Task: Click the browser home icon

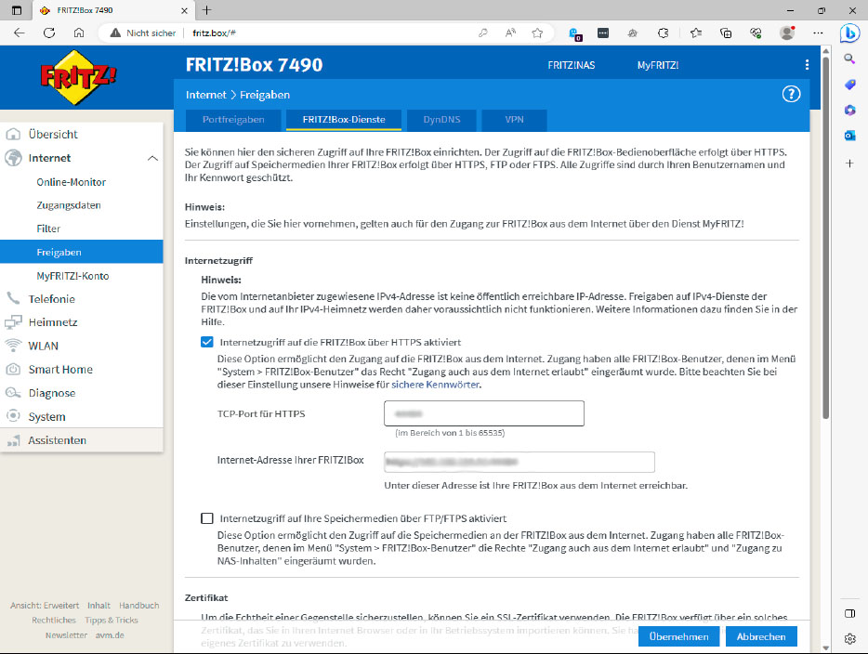Action: [x=79, y=33]
